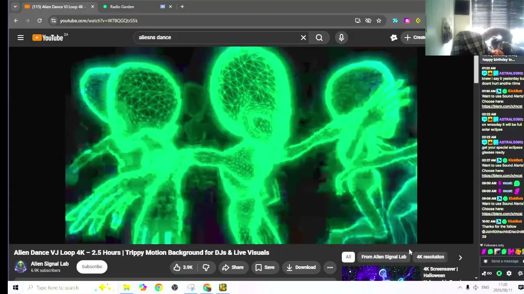Go back one page in browser
524x294 pixels.
tap(16, 20)
